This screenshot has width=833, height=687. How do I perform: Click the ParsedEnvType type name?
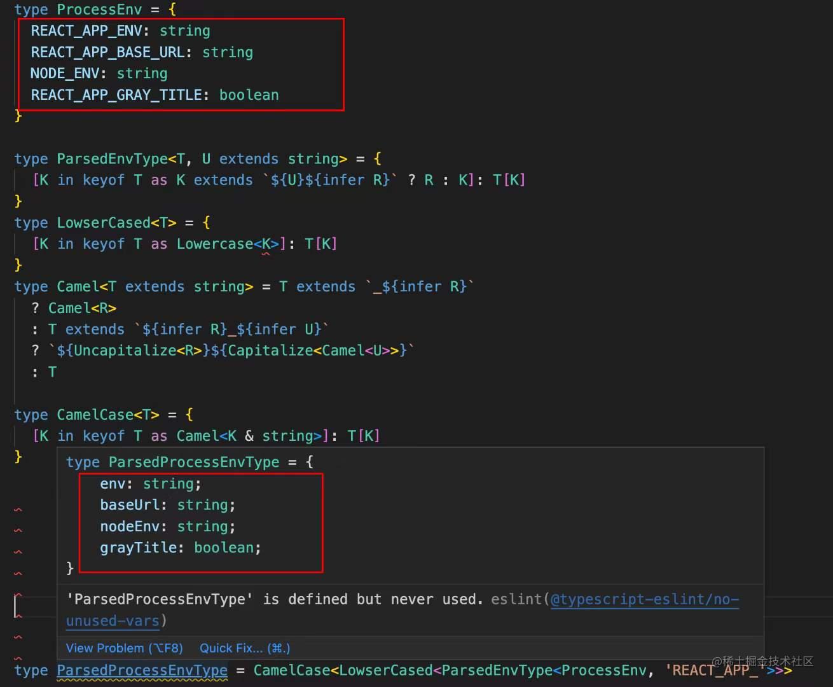112,158
